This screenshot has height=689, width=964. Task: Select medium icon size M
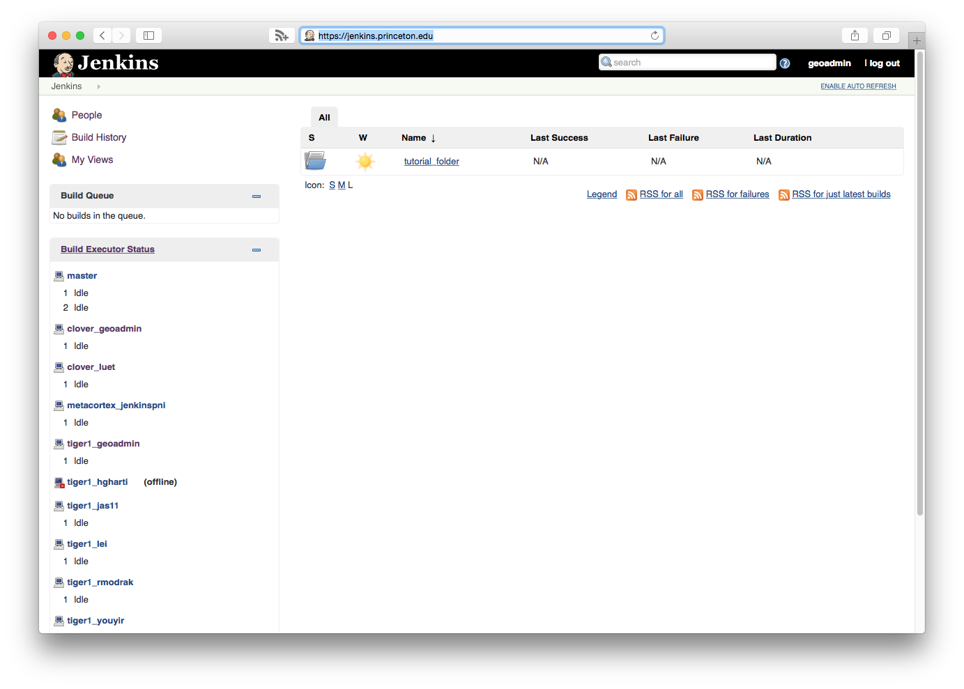pyautogui.click(x=342, y=185)
